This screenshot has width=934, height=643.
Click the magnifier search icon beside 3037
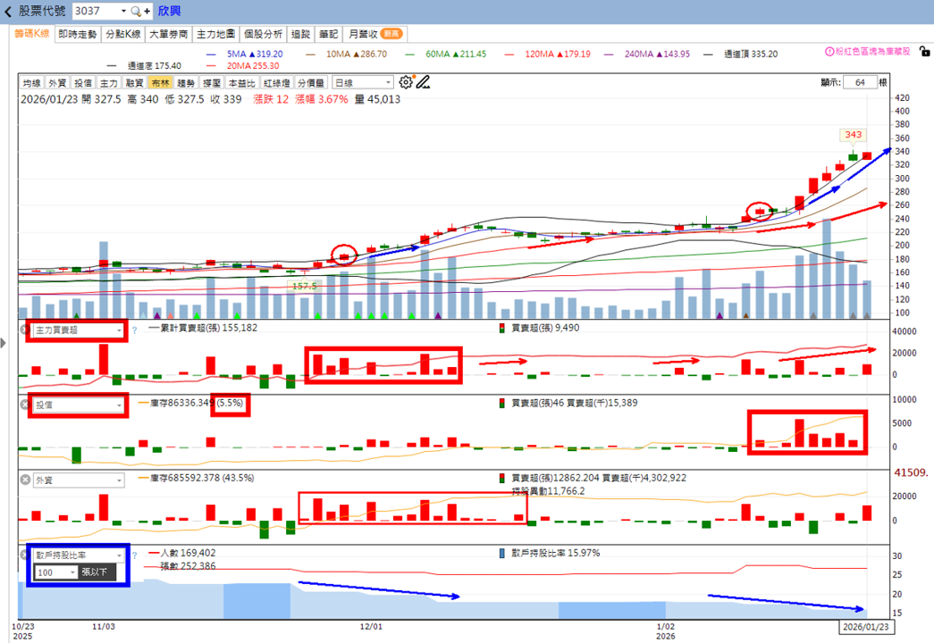pyautogui.click(x=136, y=12)
